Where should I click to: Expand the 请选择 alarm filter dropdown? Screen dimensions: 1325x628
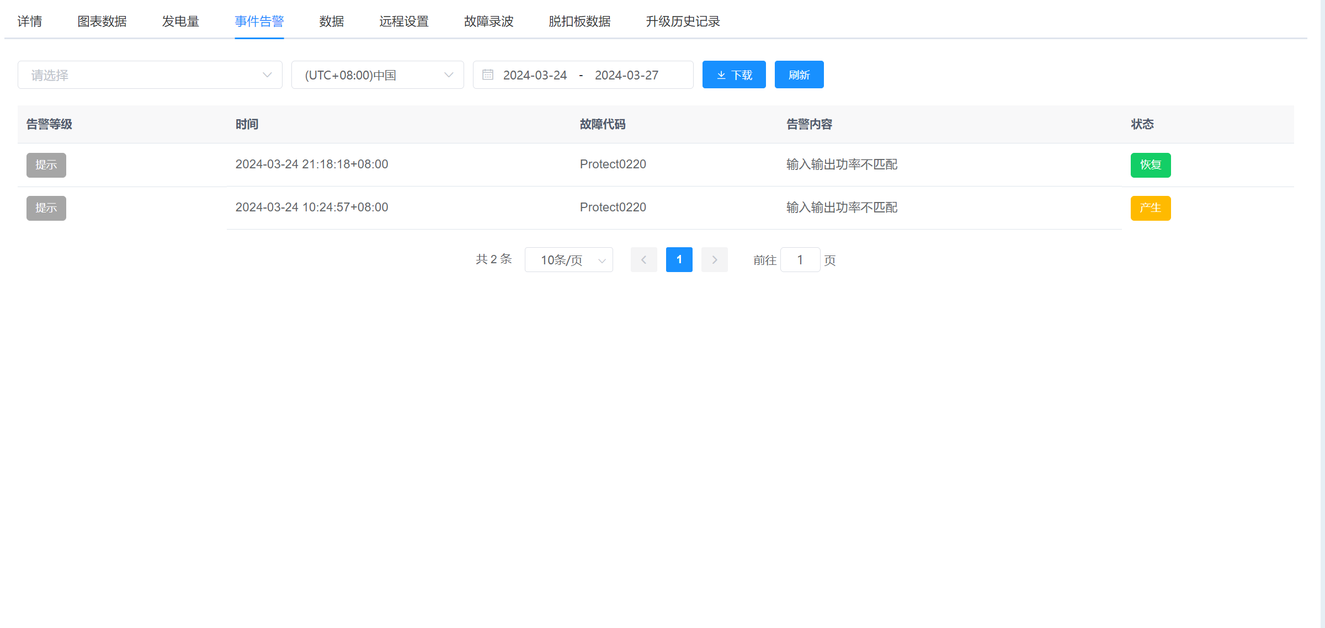tap(150, 75)
